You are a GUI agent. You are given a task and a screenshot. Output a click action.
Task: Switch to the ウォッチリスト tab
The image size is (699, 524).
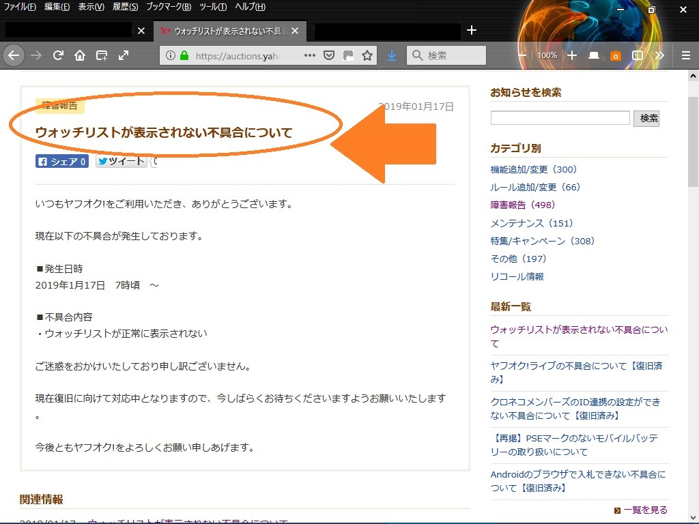[229, 31]
